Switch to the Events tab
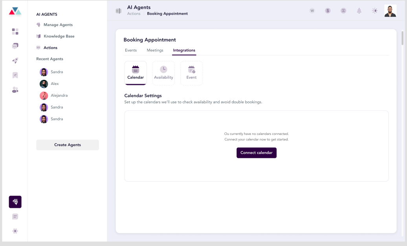Screen dimensions: 407x246 pyautogui.click(x=130, y=50)
